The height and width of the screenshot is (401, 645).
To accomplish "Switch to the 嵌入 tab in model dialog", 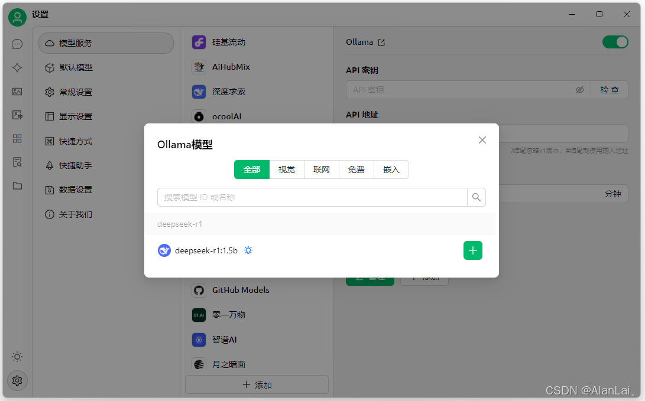I will (391, 169).
